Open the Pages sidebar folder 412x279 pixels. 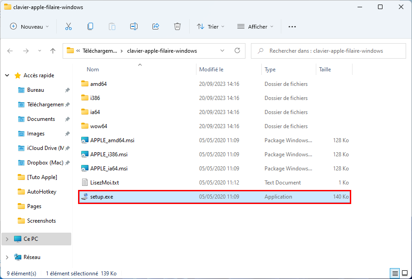click(34, 206)
